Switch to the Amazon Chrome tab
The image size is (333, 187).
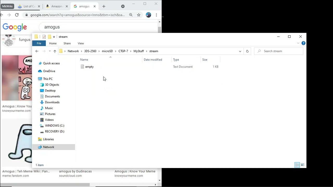point(56,6)
